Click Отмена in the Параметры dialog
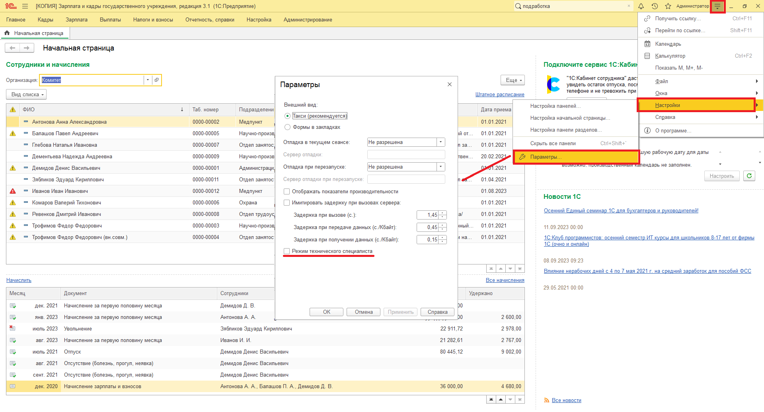This screenshot has height=412, width=764. (x=363, y=312)
